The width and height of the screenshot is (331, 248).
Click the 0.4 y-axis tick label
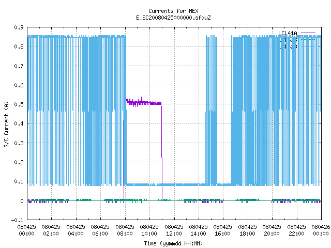(19, 123)
